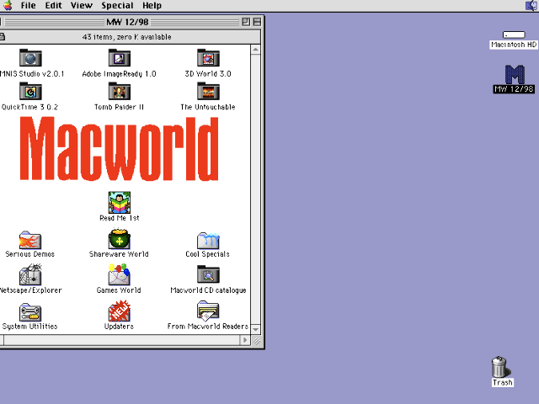Viewport: 539px width, 404px height.
Task: Select the Games World balloons icon
Action: click(120, 274)
